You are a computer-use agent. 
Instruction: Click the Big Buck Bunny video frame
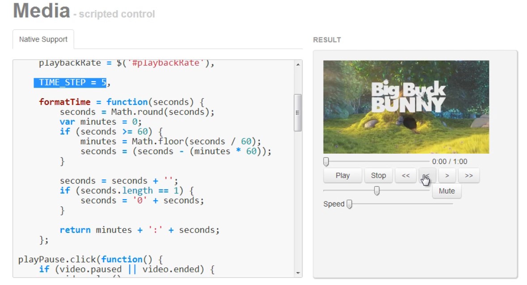point(406,107)
